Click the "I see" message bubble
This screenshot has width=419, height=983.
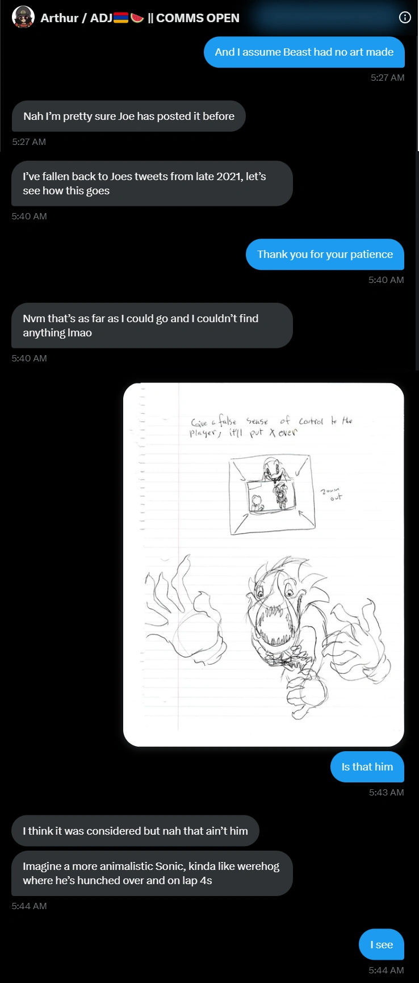pyautogui.click(x=382, y=944)
